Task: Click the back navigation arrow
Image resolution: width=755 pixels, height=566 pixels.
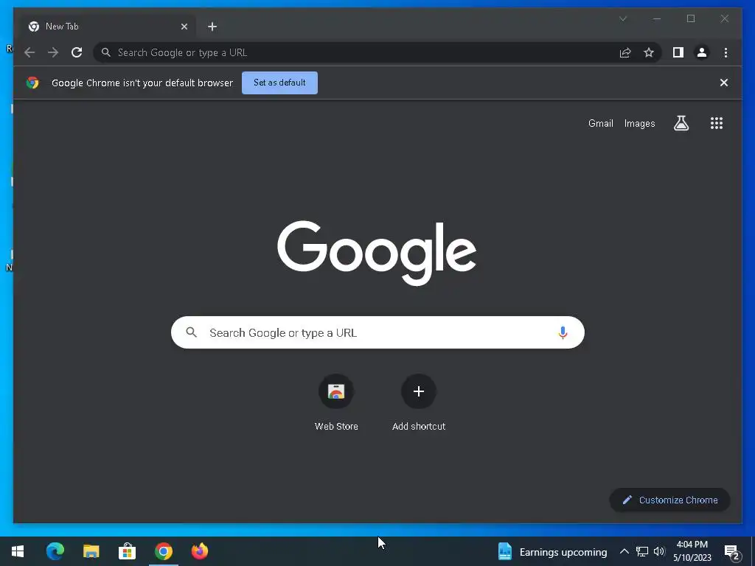Action: pyautogui.click(x=29, y=52)
